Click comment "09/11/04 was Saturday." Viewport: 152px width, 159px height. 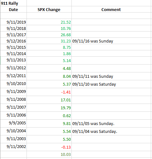(x=95, y=131)
